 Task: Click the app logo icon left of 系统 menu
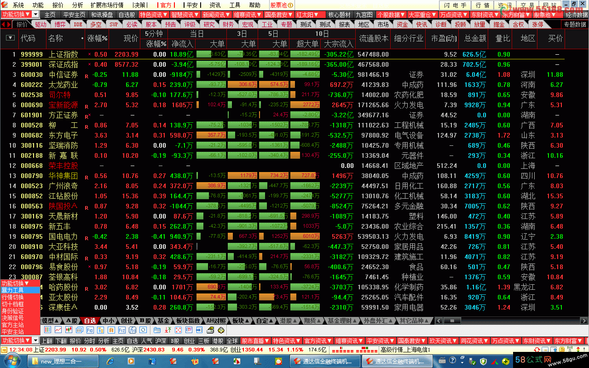click(x=5, y=5)
